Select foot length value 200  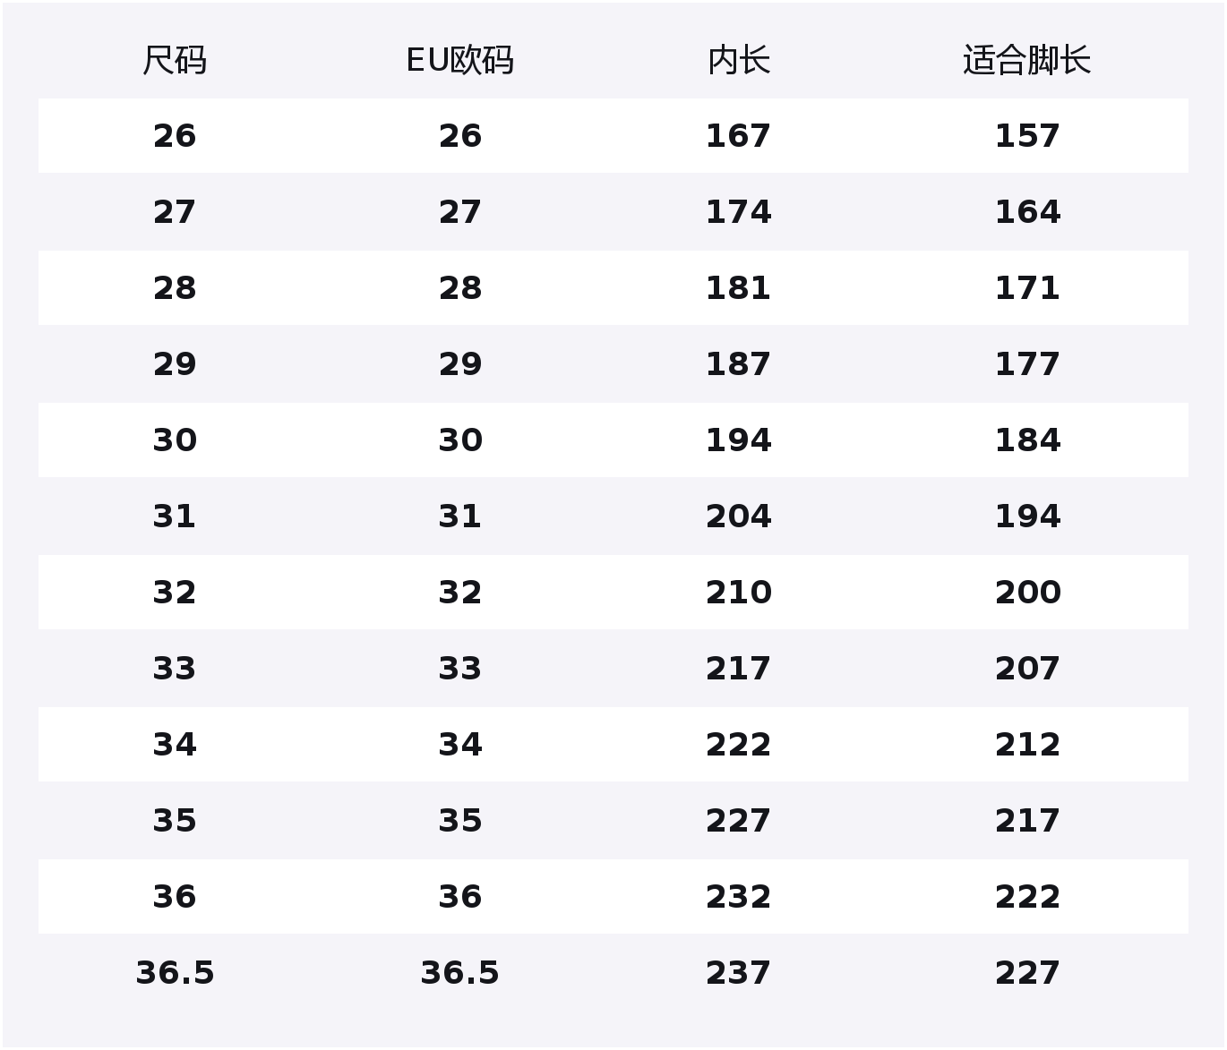coord(1027,593)
